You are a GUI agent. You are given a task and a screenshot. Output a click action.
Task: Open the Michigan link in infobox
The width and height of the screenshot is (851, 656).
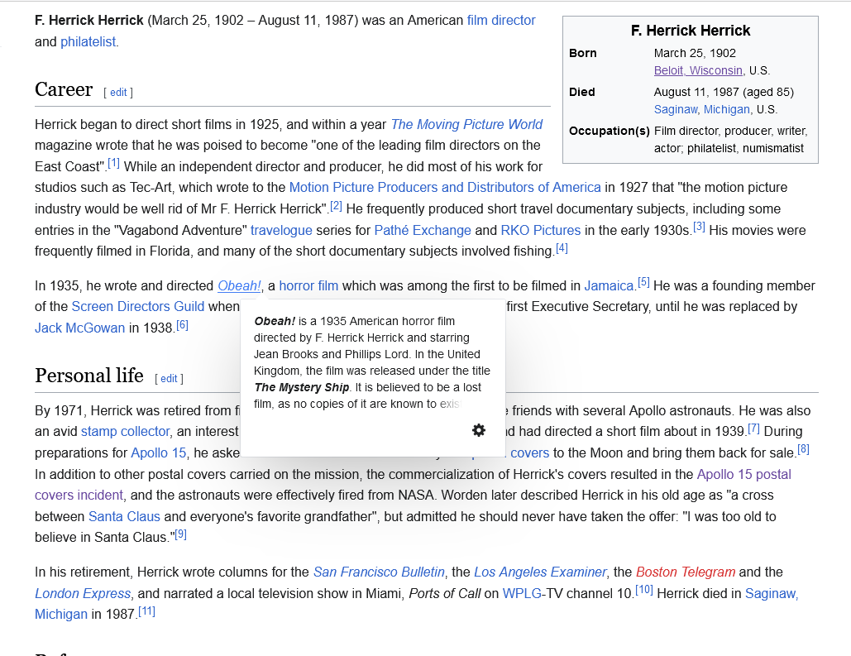click(x=727, y=110)
